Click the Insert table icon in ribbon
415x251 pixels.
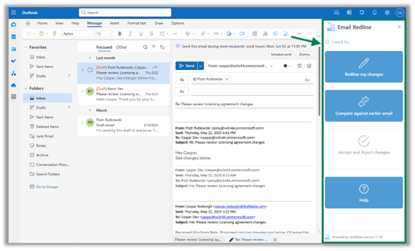254,34
